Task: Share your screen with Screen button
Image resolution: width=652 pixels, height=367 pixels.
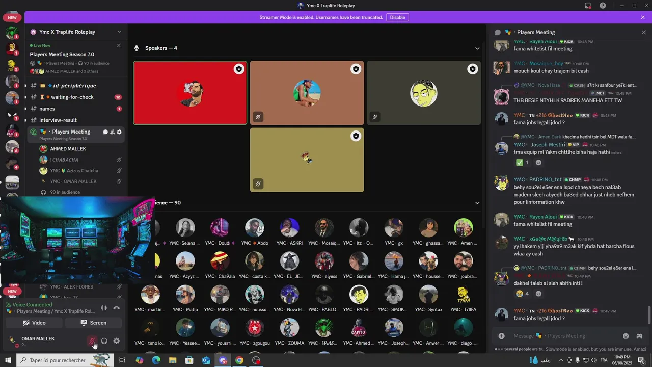Action: point(93,323)
